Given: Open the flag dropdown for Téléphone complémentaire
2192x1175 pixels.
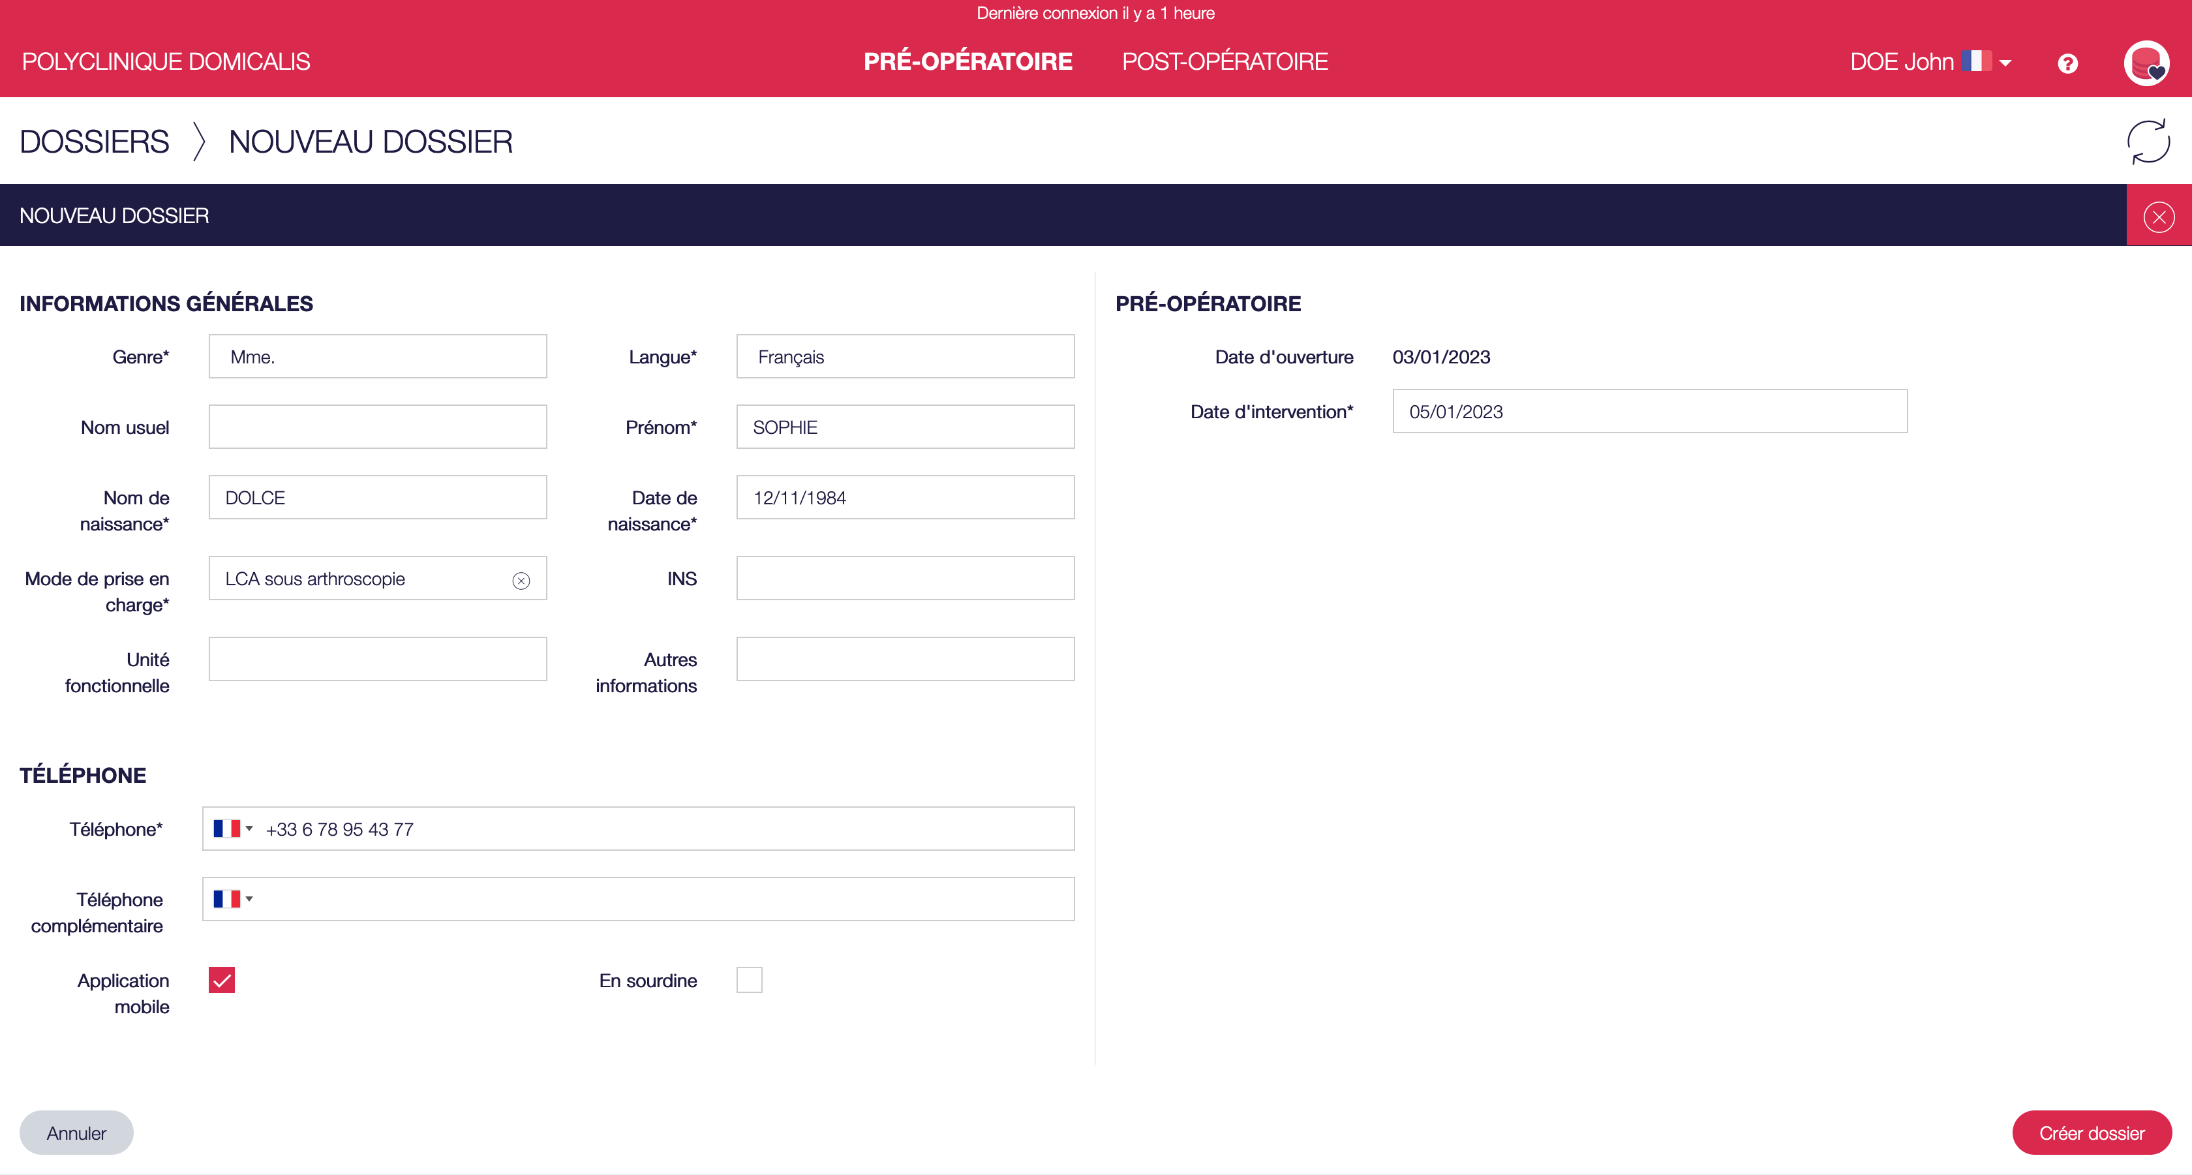Looking at the screenshot, I should click(232, 898).
